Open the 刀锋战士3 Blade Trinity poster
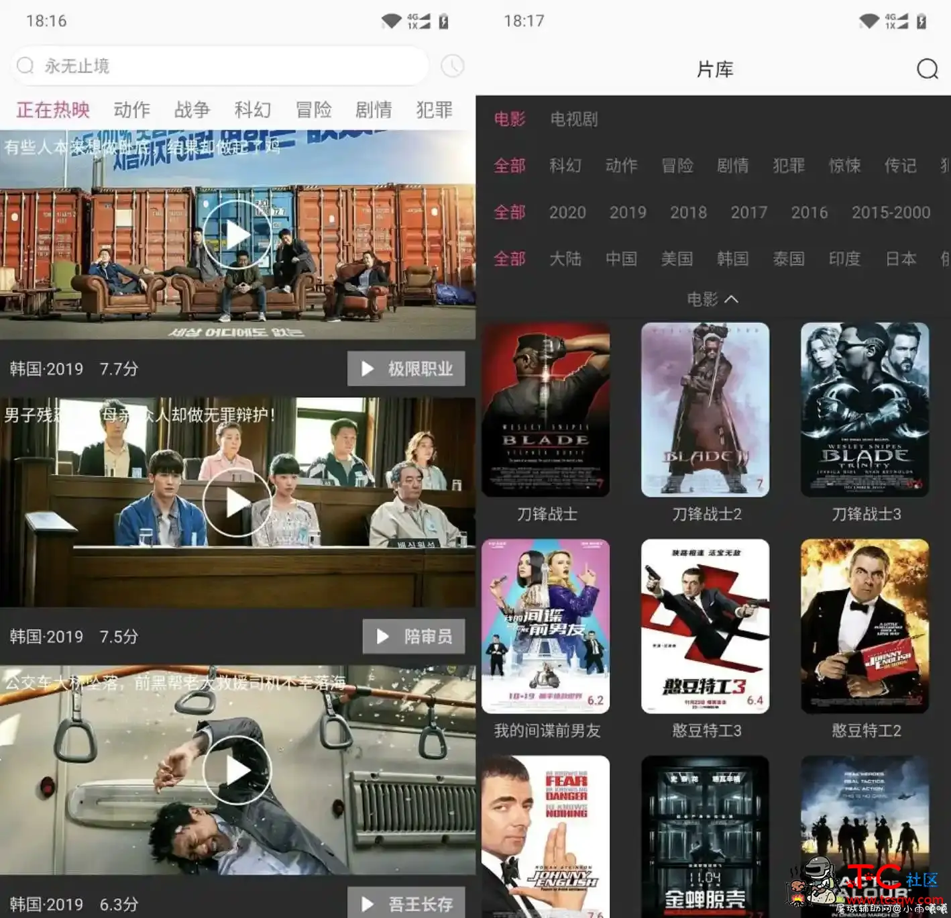951x918 pixels. (865, 409)
